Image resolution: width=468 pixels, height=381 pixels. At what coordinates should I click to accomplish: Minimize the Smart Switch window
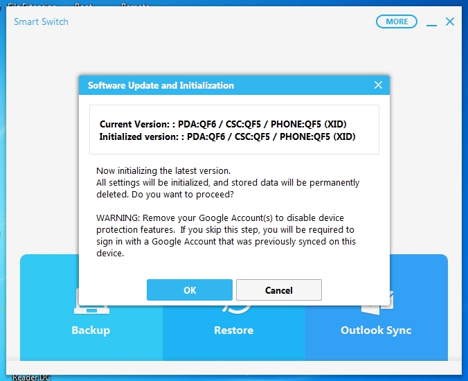click(x=431, y=24)
